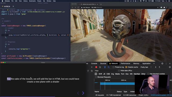Filter requests by Manifest
172x97 pixels.
(x=137, y=74)
